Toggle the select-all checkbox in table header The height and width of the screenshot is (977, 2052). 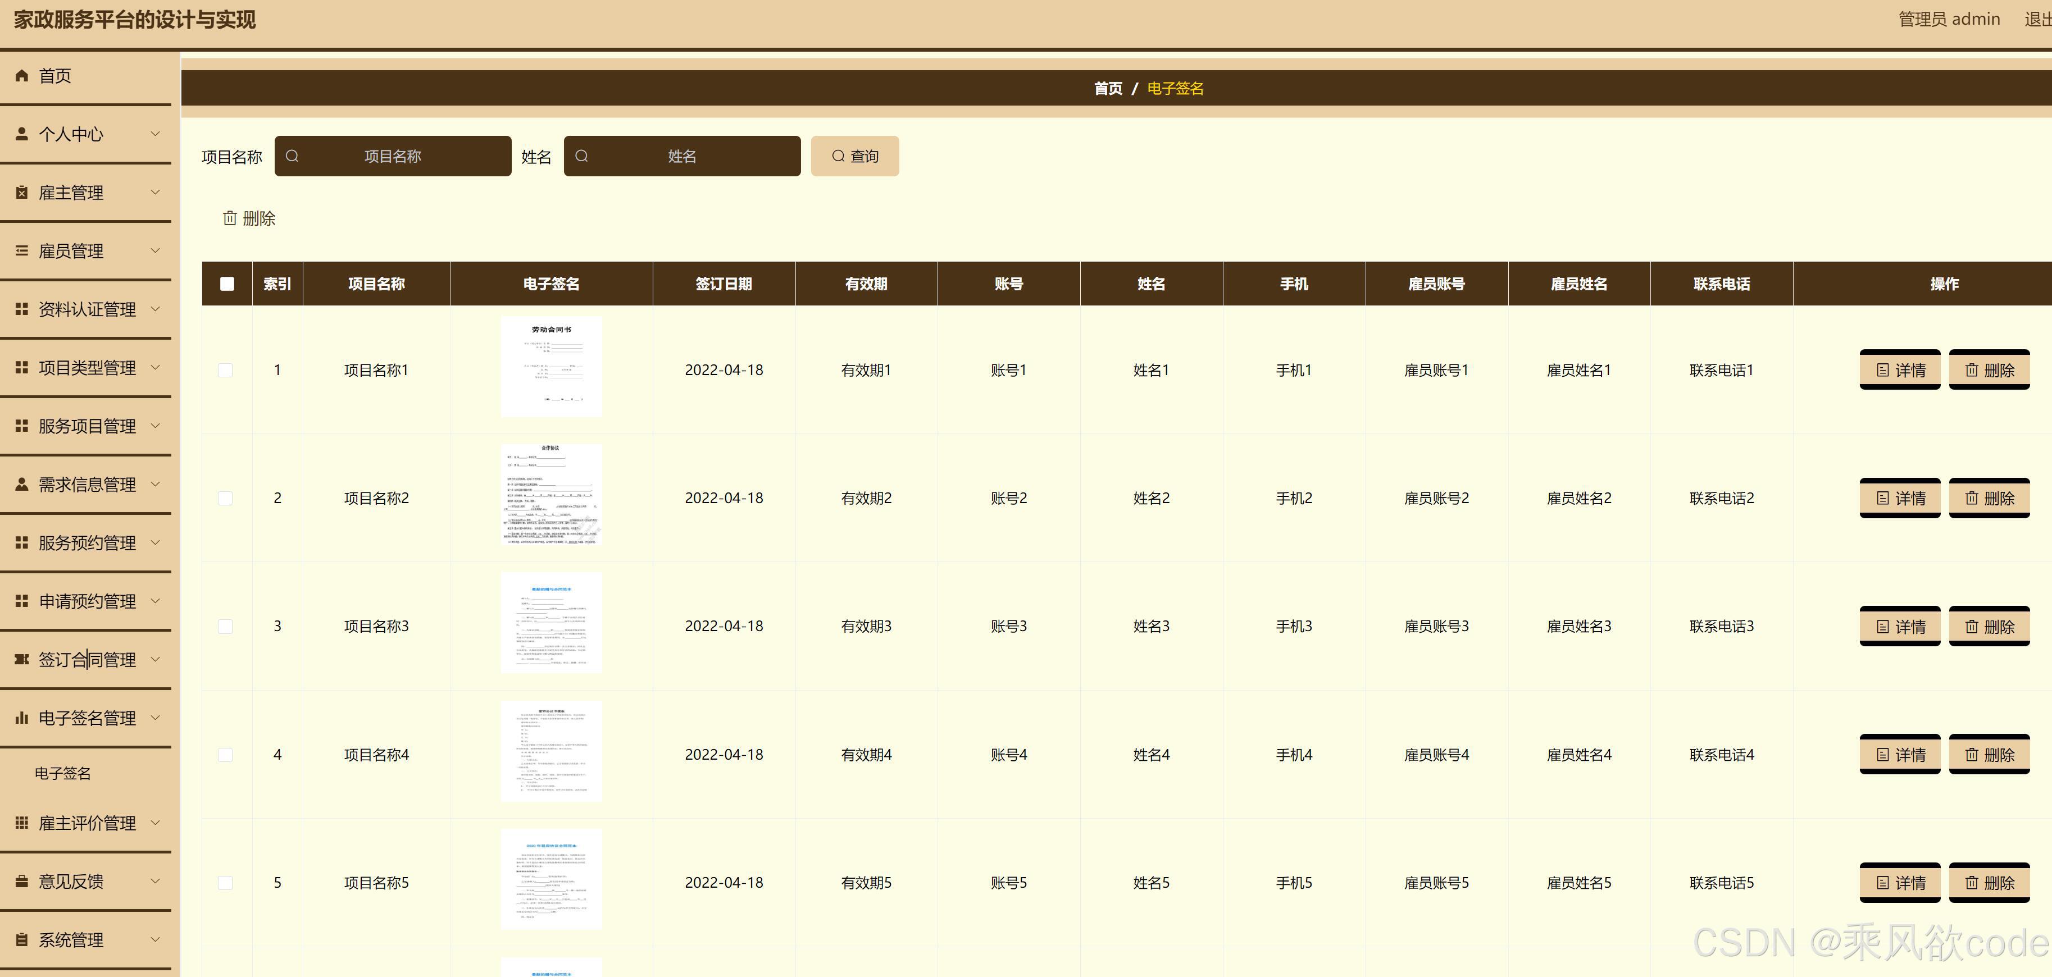point(227,284)
